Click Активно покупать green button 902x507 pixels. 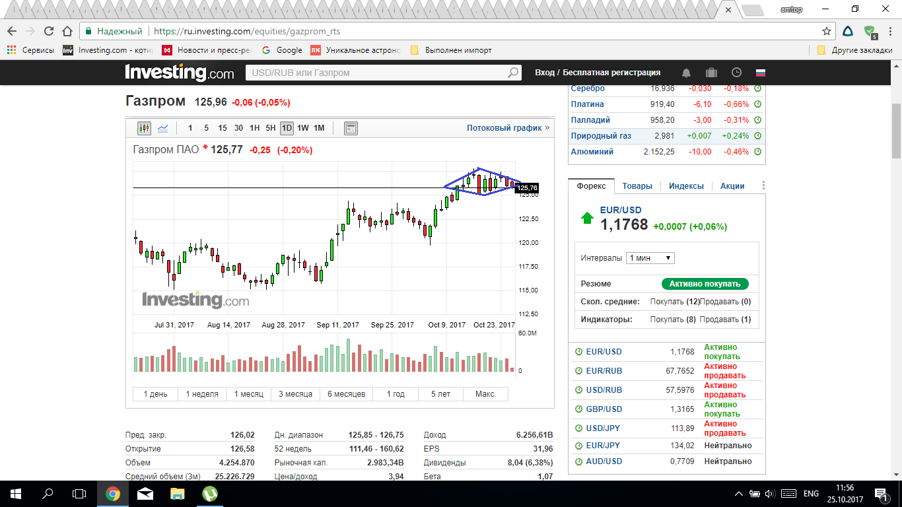tap(705, 284)
